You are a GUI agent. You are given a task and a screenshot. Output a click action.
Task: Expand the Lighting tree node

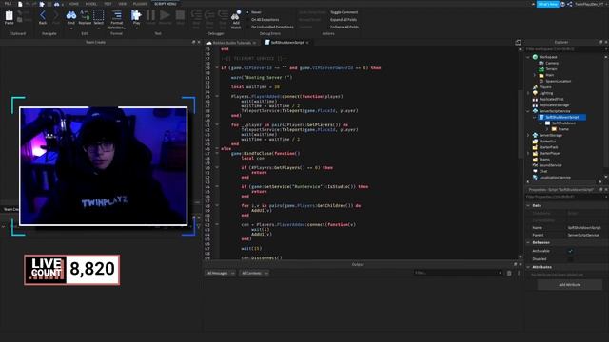528,93
